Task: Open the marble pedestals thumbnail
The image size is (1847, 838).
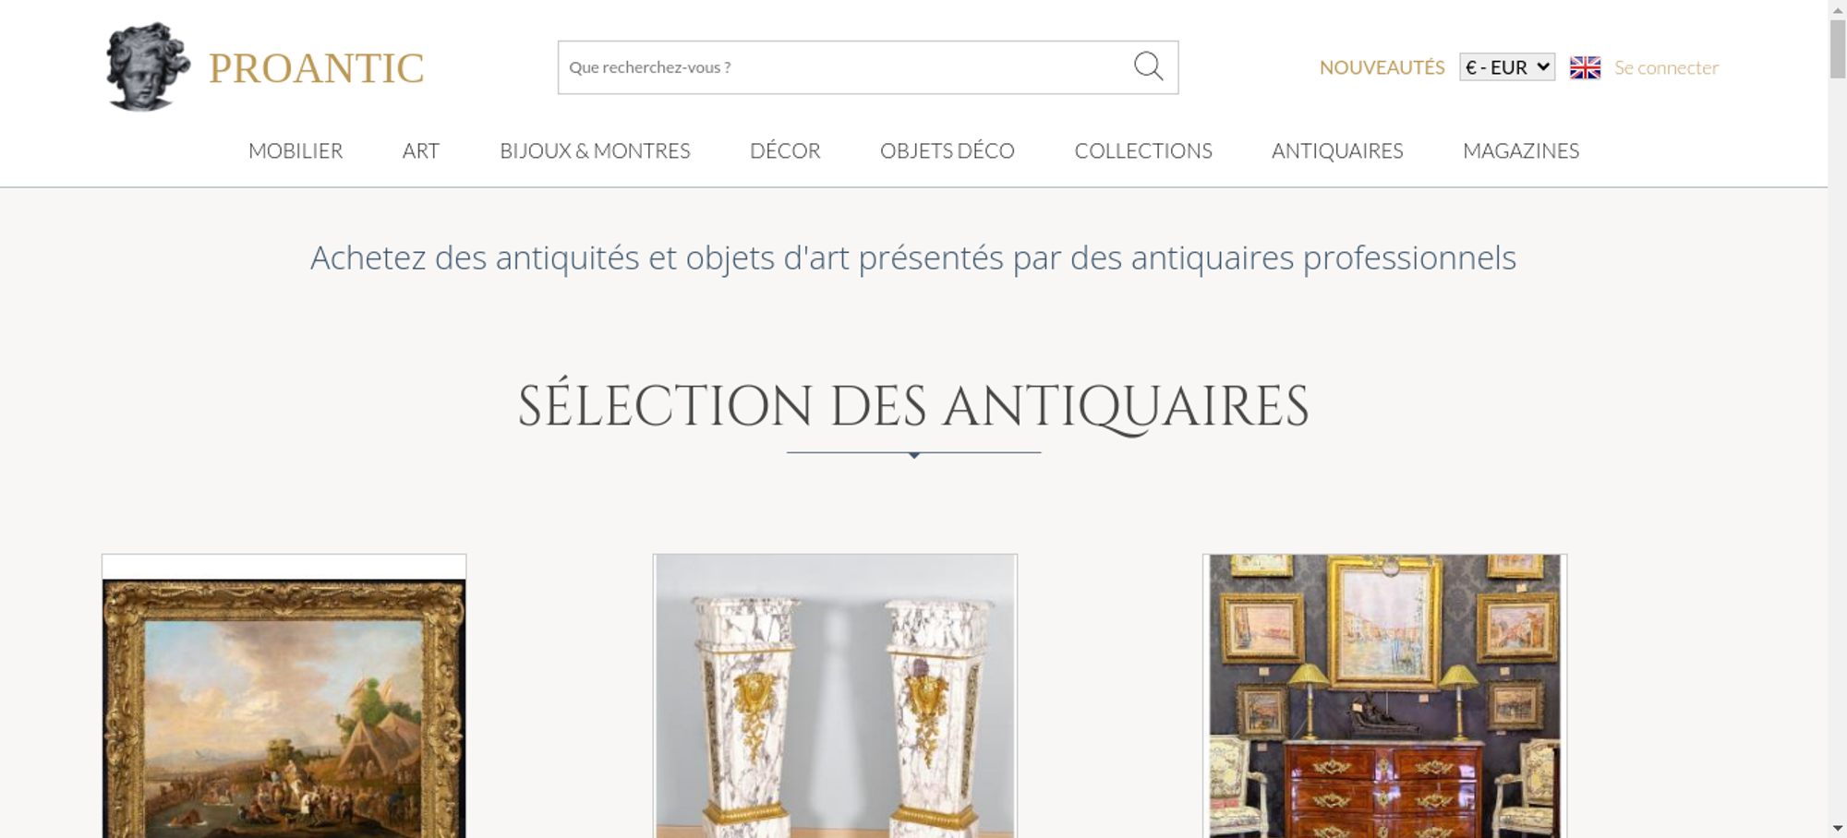Action: [x=835, y=697]
